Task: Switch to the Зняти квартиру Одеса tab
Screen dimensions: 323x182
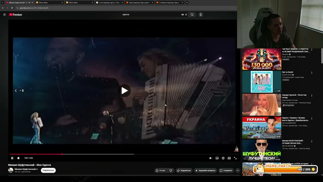Action: (x=139, y=3)
